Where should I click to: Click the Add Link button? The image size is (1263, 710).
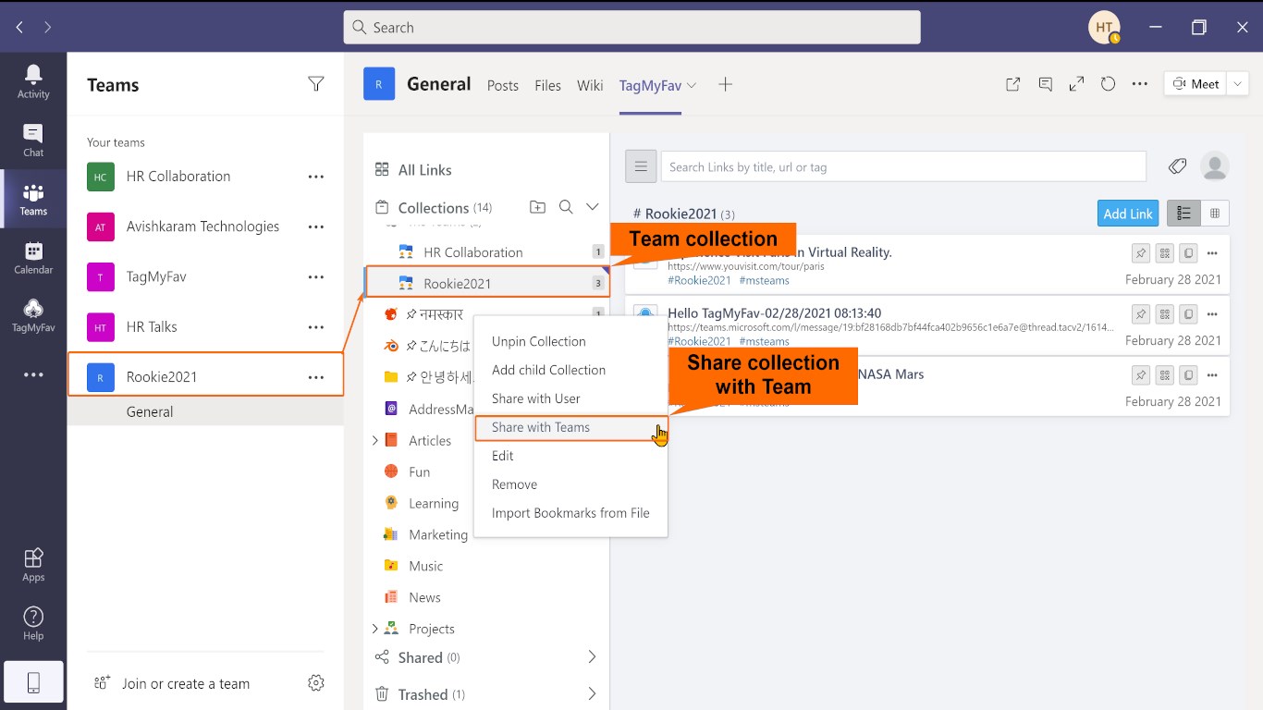tap(1128, 214)
